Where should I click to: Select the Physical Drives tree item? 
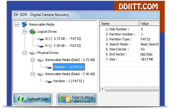point(48,53)
